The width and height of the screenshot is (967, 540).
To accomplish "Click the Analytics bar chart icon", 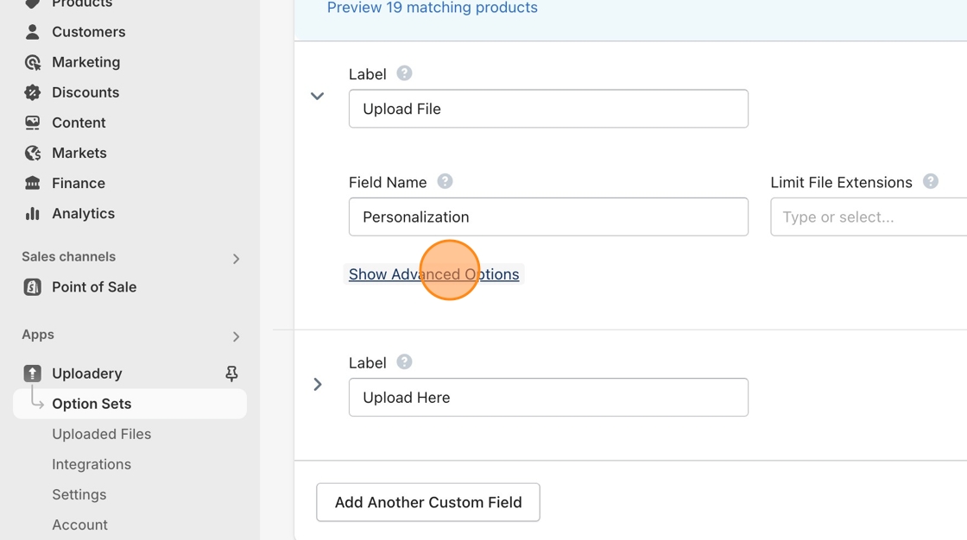I will coord(33,213).
